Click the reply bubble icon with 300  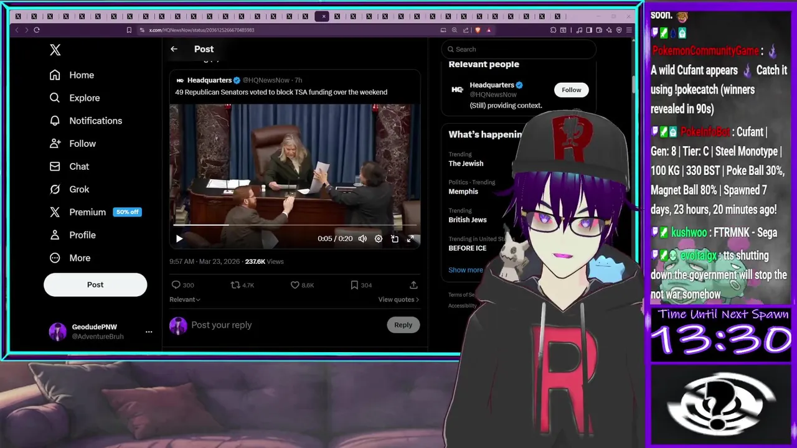(x=176, y=285)
